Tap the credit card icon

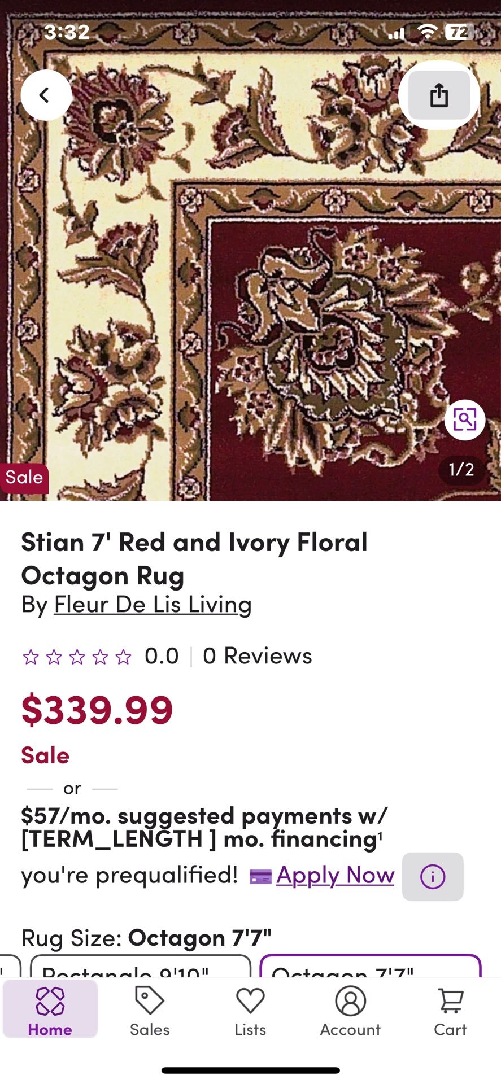[x=260, y=876]
